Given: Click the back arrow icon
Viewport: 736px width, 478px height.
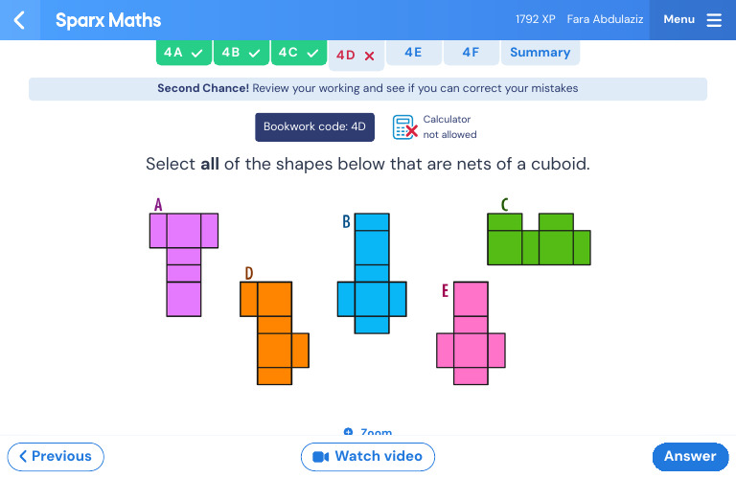Looking at the screenshot, I should (x=19, y=20).
